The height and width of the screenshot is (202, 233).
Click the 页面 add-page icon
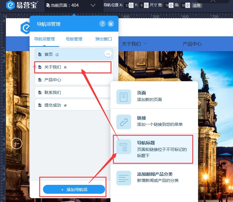(123, 97)
